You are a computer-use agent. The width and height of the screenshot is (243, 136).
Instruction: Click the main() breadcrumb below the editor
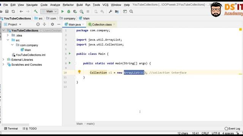point(90,124)
